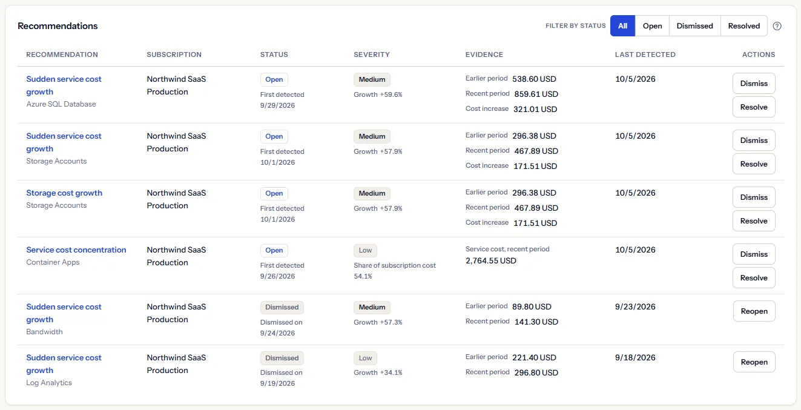Open the Azure SQL Database cost growth link
Viewport: 801px width, 410px height.
coord(64,85)
